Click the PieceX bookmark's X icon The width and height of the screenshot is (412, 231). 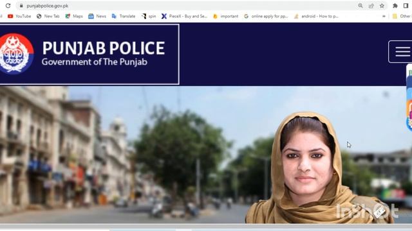pos(164,16)
